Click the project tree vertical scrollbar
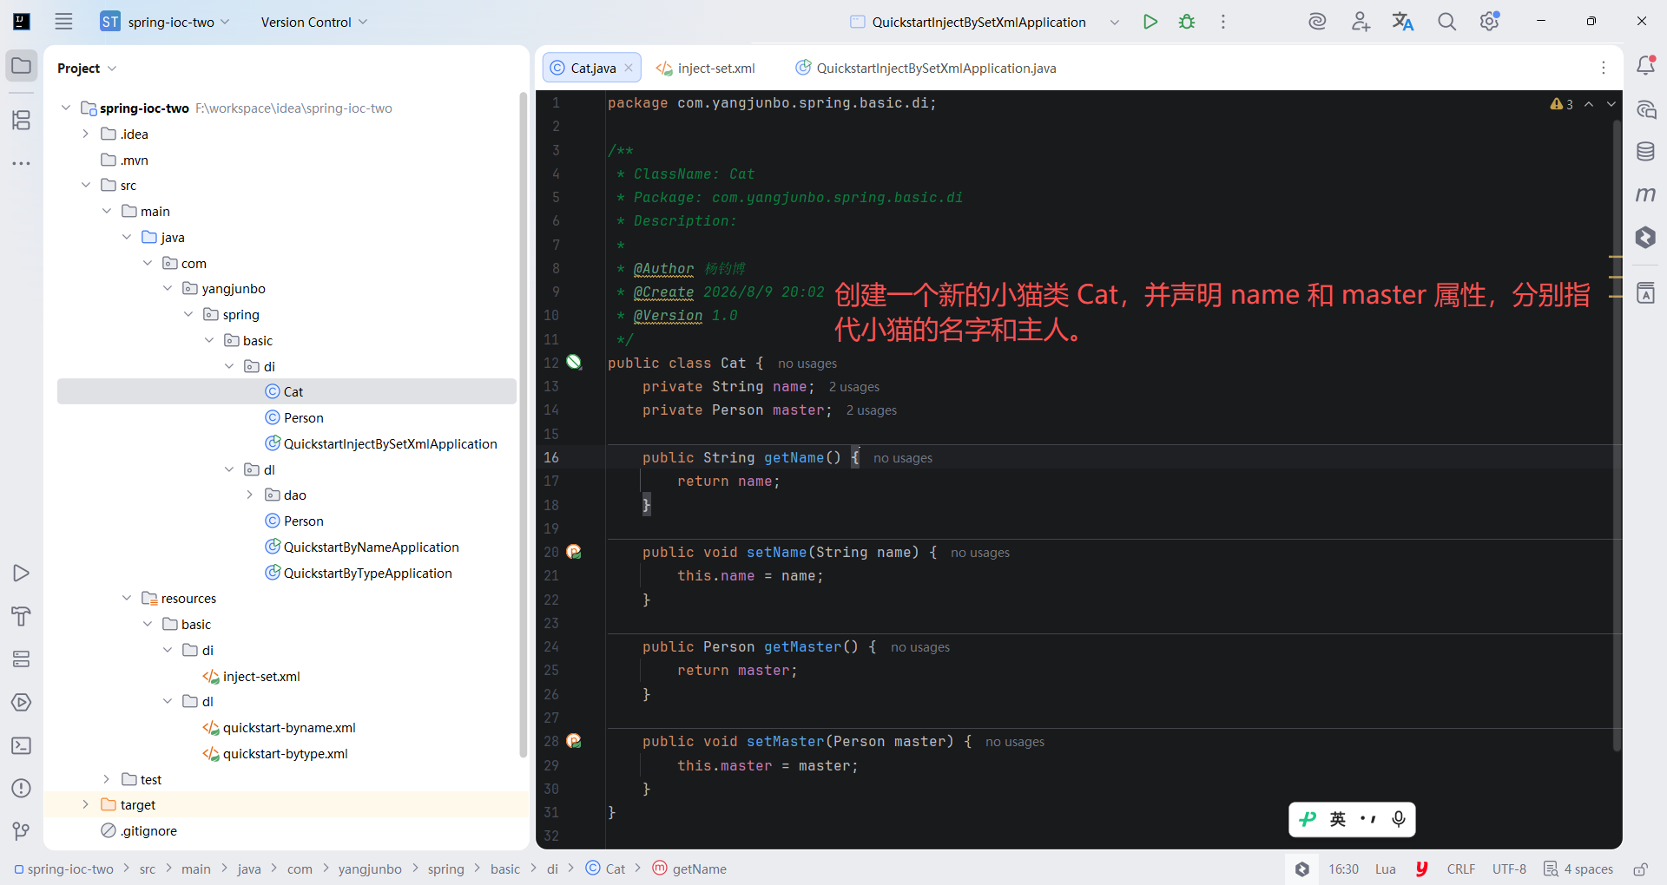 point(524,425)
